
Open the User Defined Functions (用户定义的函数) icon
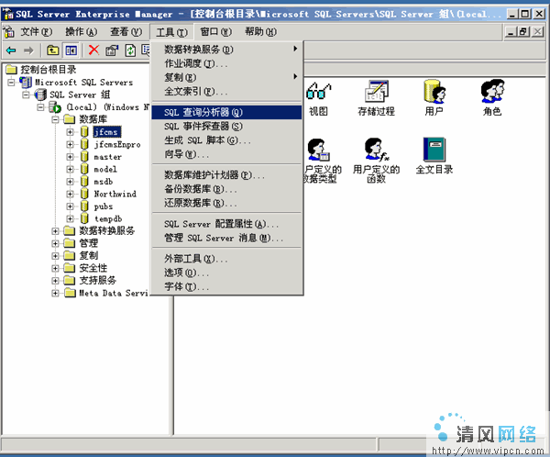(376, 150)
